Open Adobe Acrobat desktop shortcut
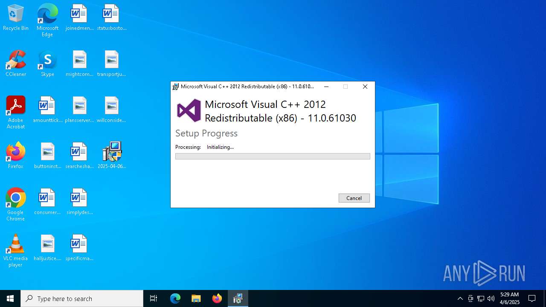 point(16,113)
